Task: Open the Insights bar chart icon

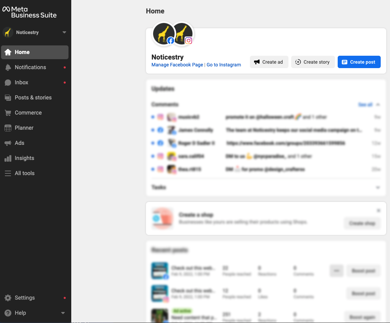Action: (8, 158)
